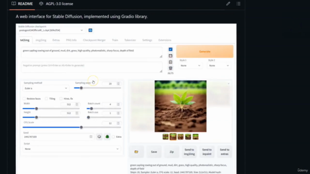The height and width of the screenshot is (174, 310).
Task: Click the Width value stepper arrows
Action: [x=77, y=104]
